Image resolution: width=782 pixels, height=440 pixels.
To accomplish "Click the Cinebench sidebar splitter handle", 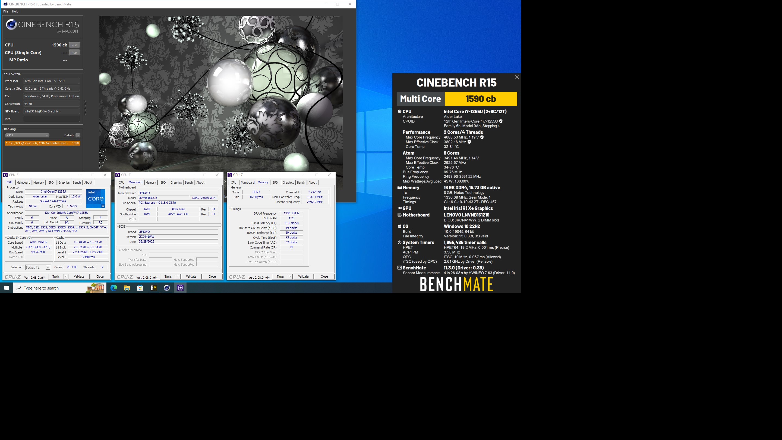I will tap(85, 108).
